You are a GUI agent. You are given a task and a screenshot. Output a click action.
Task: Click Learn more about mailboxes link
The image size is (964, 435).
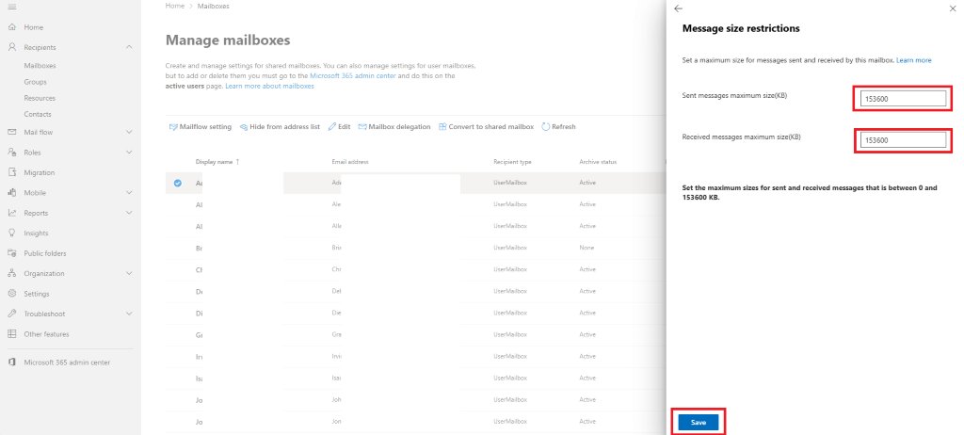(270, 86)
